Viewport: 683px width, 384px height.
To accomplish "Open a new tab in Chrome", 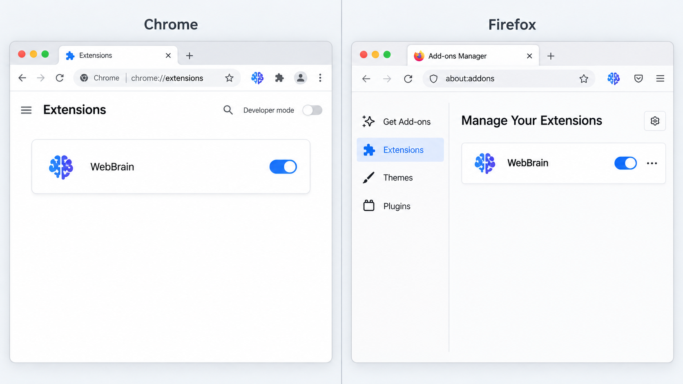I will coord(190,55).
